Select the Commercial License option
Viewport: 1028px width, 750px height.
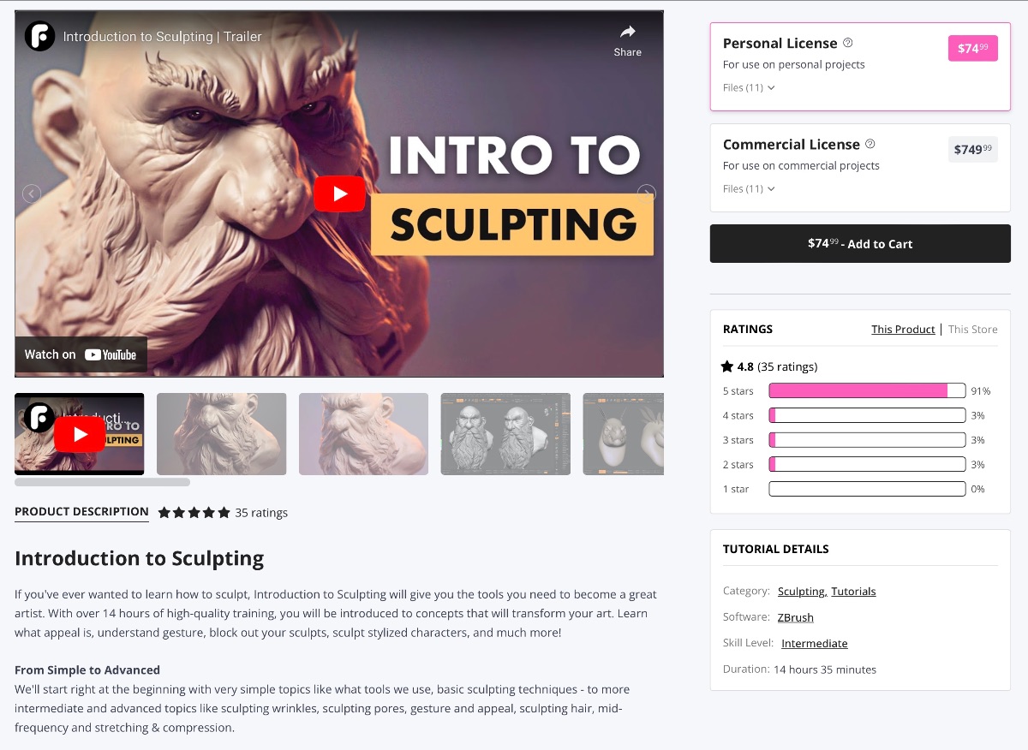coord(860,168)
